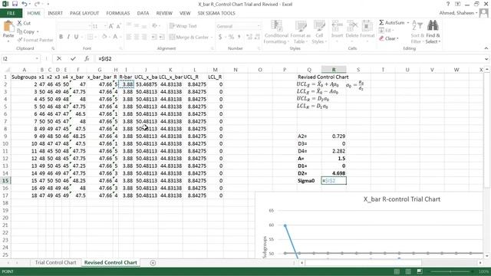Confirm the formula entry with checkmark
The height and width of the screenshot is (276, 491).
click(73, 58)
